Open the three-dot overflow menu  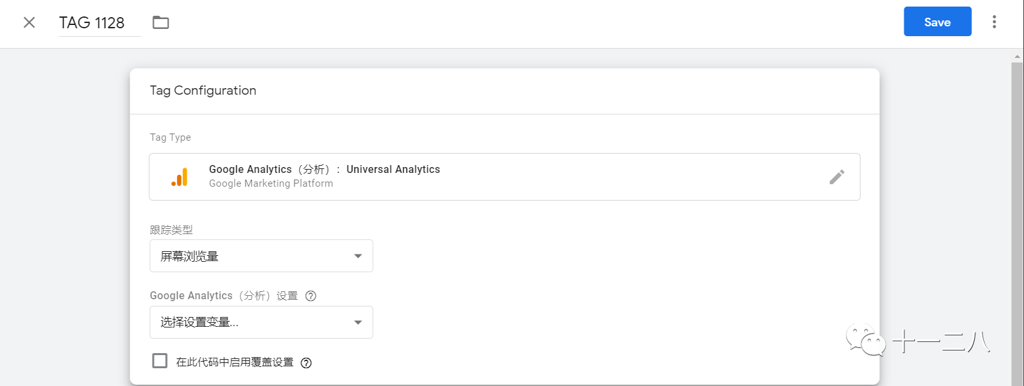click(x=994, y=22)
